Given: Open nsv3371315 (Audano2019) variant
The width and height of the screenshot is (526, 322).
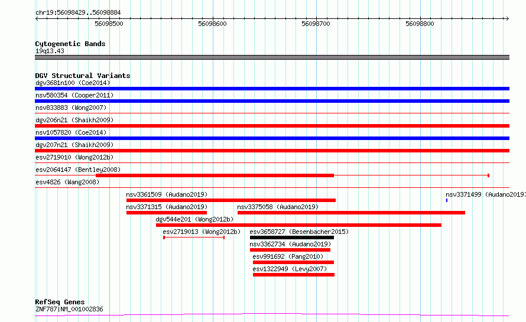Looking at the screenshot, I should point(167,207).
